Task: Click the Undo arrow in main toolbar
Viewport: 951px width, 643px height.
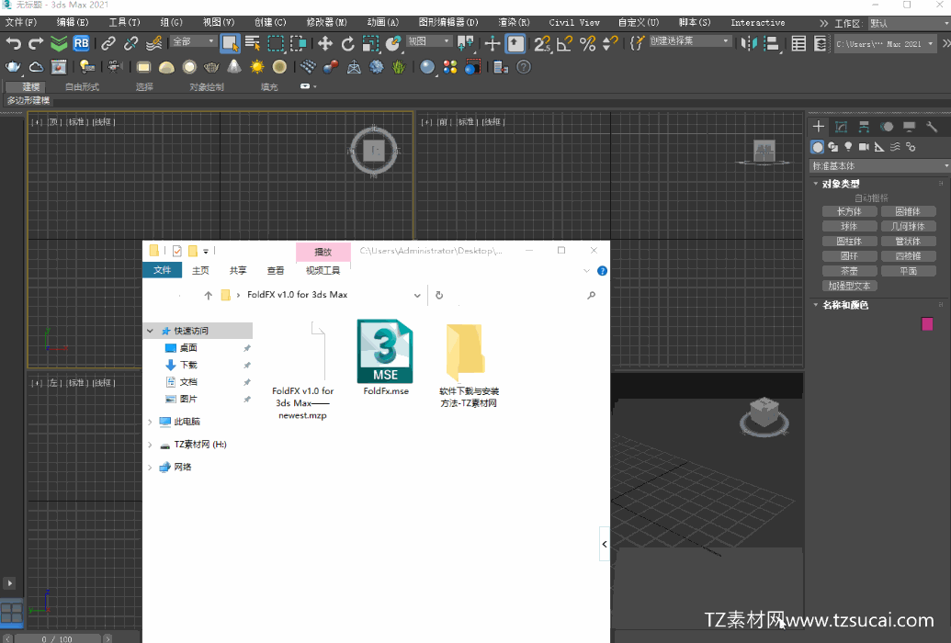Action: (13, 43)
